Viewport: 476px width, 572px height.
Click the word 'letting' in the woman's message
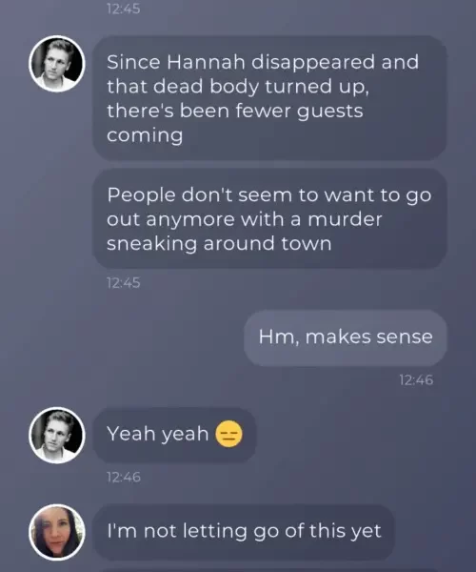(215, 531)
